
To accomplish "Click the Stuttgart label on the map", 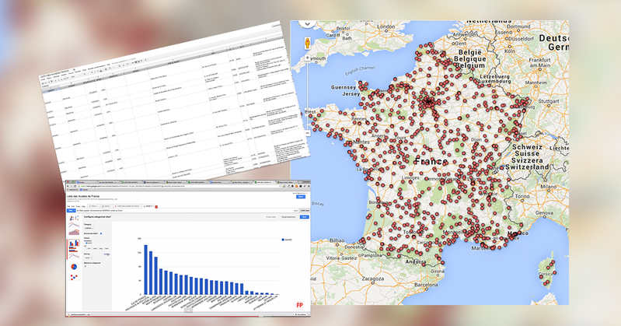I will [549, 101].
